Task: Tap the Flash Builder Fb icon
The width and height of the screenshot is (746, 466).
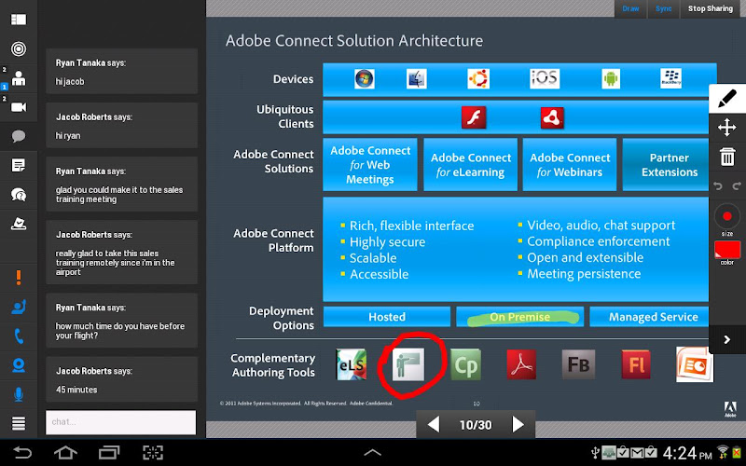Action: 578,364
